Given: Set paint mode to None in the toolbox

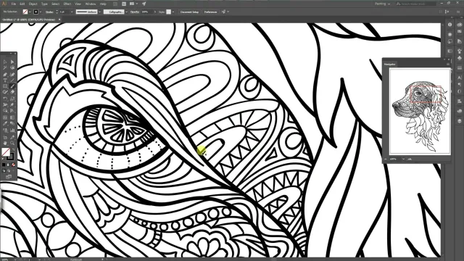Looking at the screenshot, I should [13, 165].
